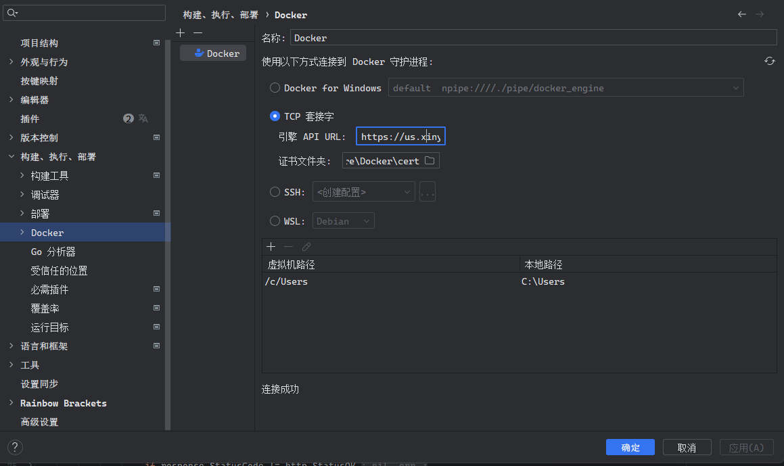This screenshot has height=466, width=784.
Task: Click the back navigation arrow
Action: 742,14
